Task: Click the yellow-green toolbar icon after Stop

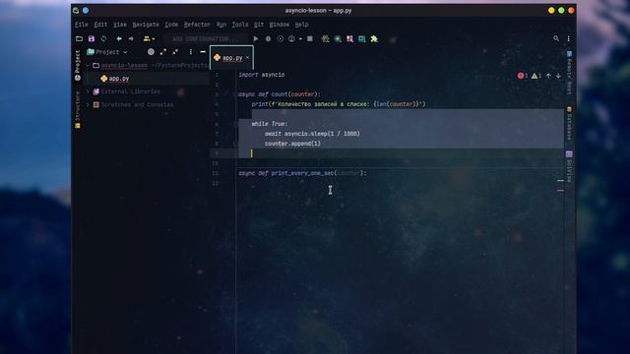Action: click(x=326, y=39)
